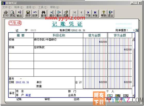Discard changes using 放弃
This screenshot has width=144, height=106.
click(x=35, y=14)
